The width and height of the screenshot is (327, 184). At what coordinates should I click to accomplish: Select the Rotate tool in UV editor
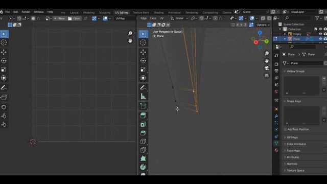pyautogui.click(x=4, y=61)
